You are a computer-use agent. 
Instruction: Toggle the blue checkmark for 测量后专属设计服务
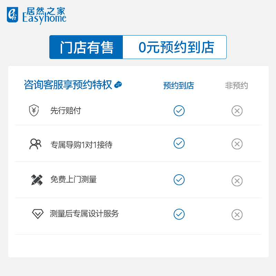pyautogui.click(x=179, y=214)
